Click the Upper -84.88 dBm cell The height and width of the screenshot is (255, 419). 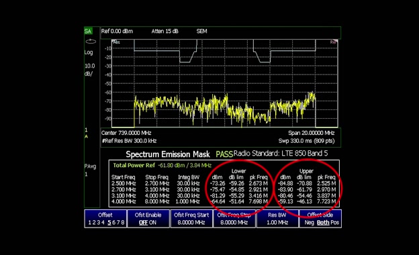click(285, 183)
